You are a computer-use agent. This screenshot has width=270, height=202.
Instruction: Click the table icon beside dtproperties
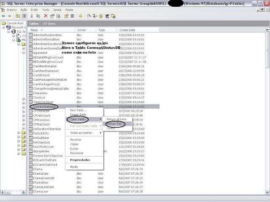[31, 151]
